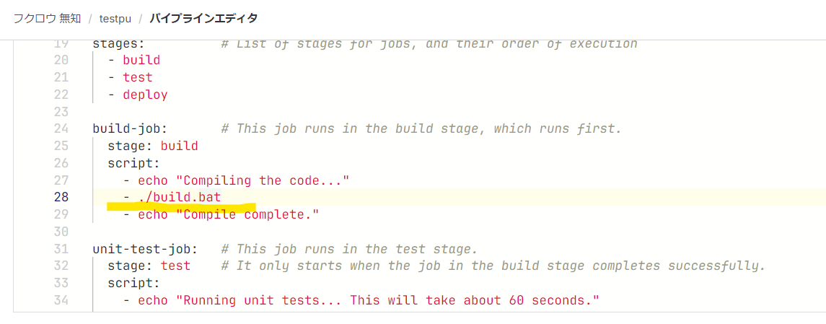Screen dimensions: 826x324
Task: Click the test stage list entry
Action: tap(130, 77)
